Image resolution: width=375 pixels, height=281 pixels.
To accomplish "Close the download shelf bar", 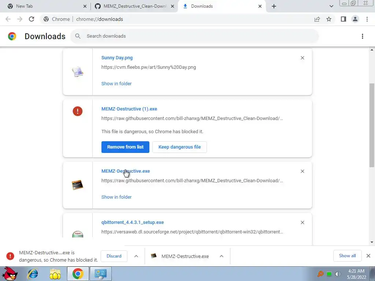I will tap(368, 256).
